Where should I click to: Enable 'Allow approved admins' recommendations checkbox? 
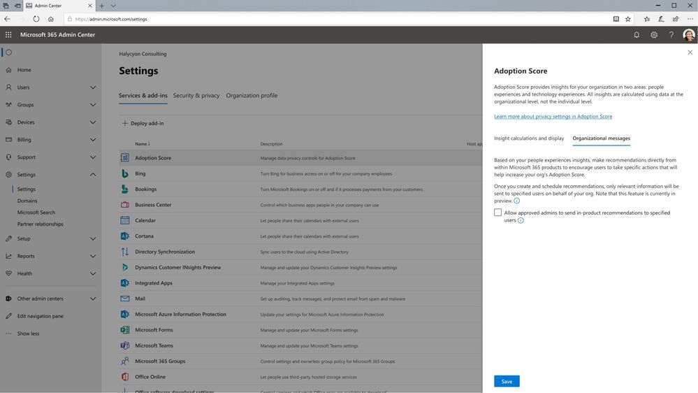tap(497, 213)
